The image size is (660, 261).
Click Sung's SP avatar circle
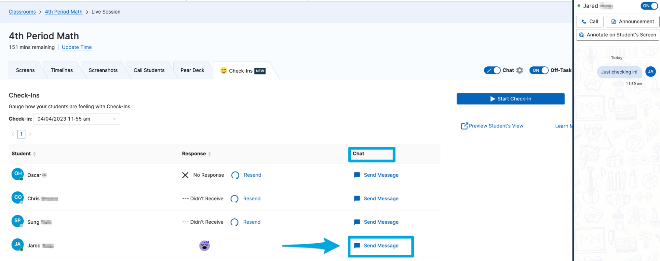pos(17,221)
